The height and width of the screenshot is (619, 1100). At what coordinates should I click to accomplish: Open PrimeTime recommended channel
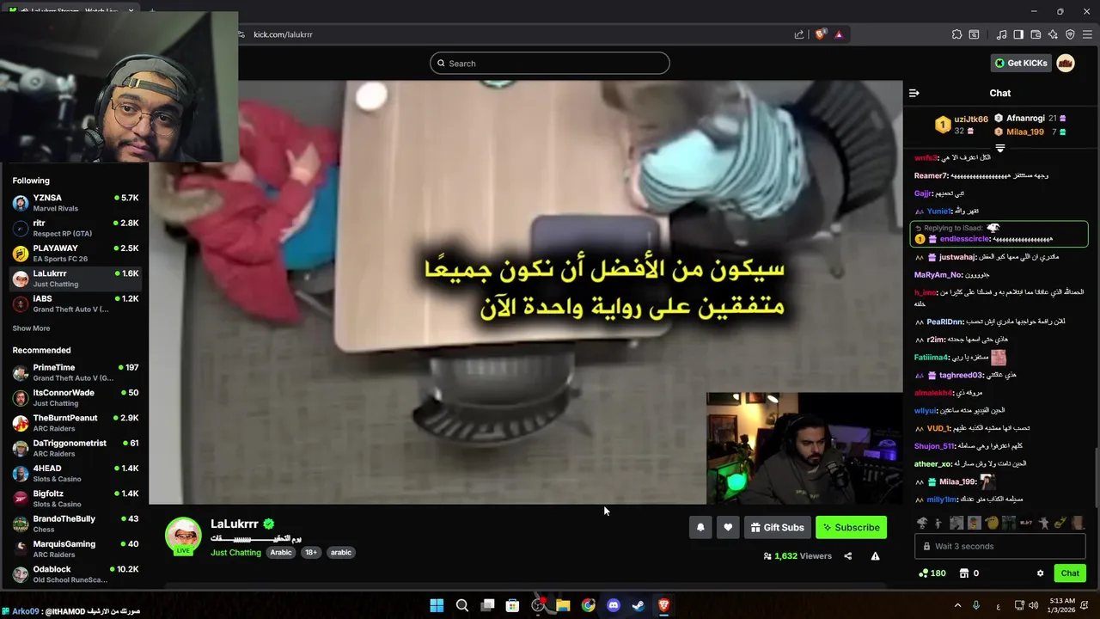75,372
